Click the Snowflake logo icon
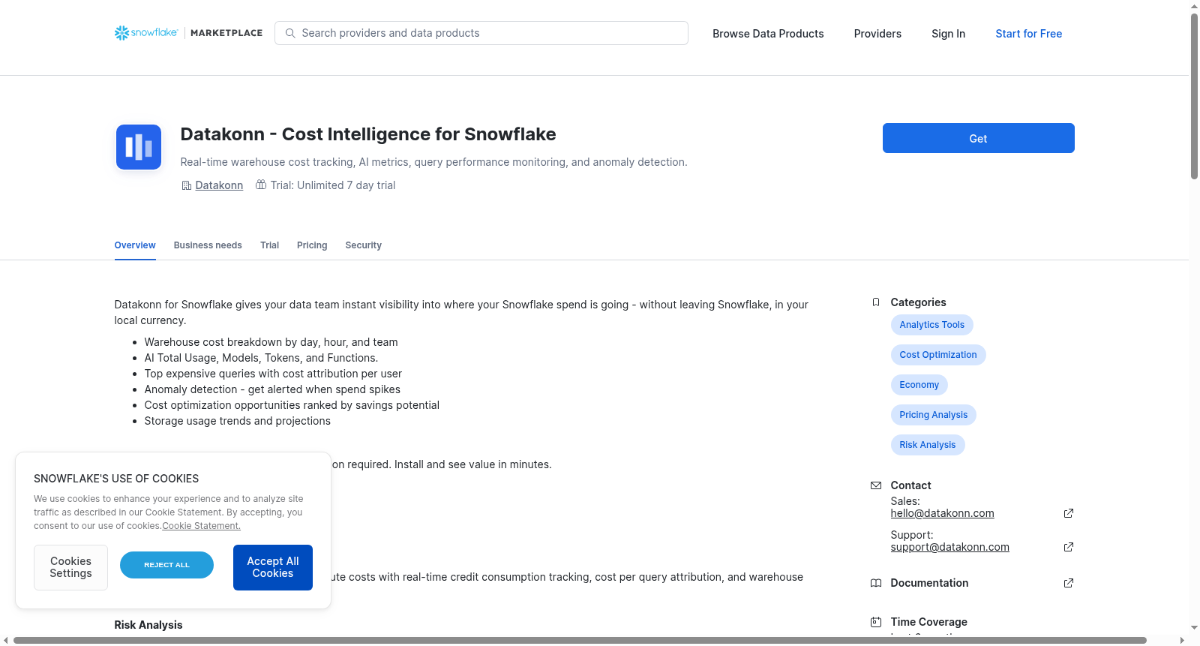This screenshot has width=1200, height=646. [121, 33]
